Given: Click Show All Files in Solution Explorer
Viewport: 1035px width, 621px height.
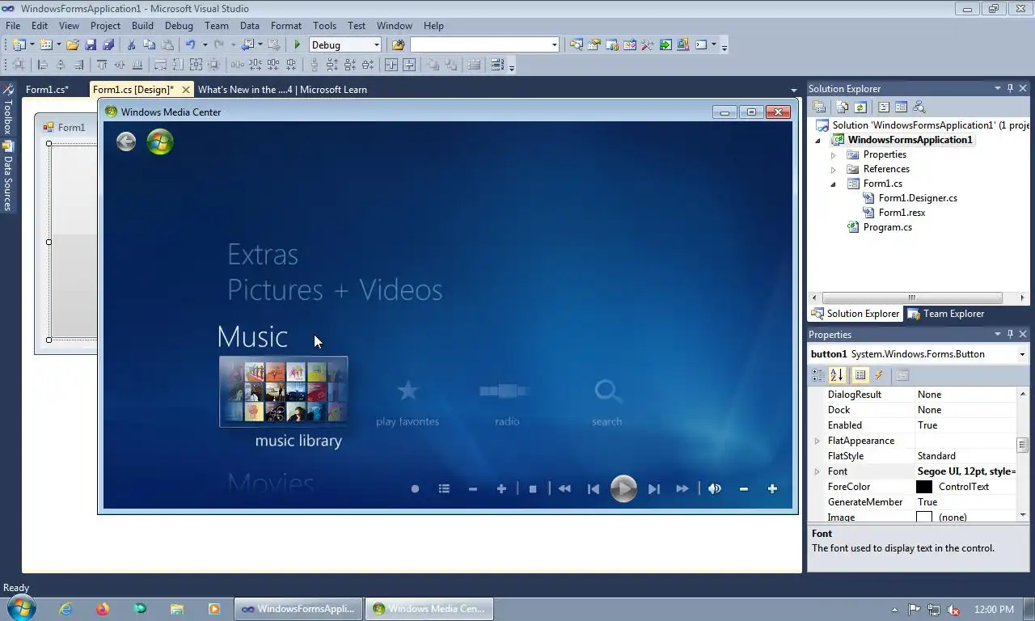Looking at the screenshot, I should (x=843, y=107).
